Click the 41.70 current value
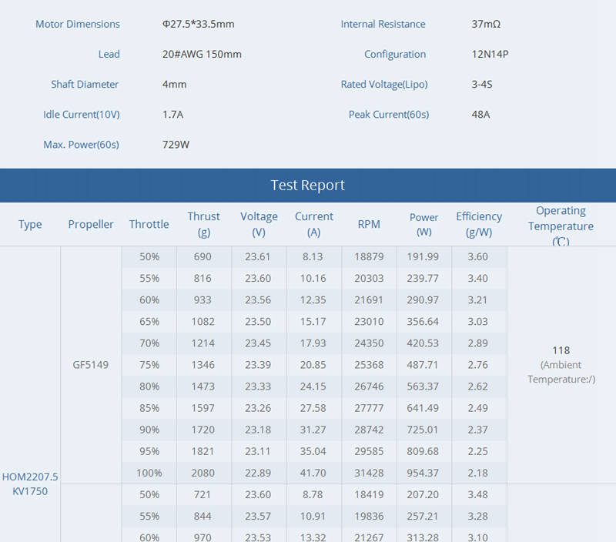This screenshot has width=616, height=542. pos(313,473)
